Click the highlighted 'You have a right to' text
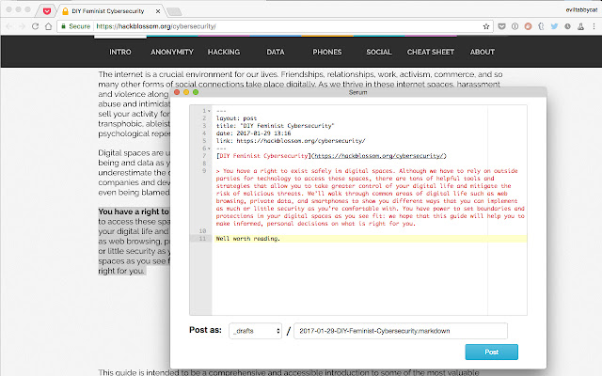The width and height of the screenshot is (602, 376). tap(134, 211)
